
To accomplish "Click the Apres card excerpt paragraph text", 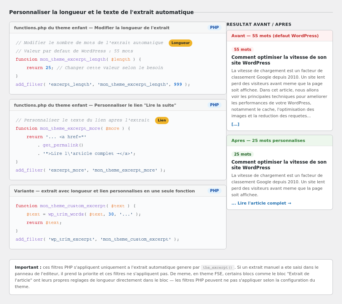I will (278, 185).
